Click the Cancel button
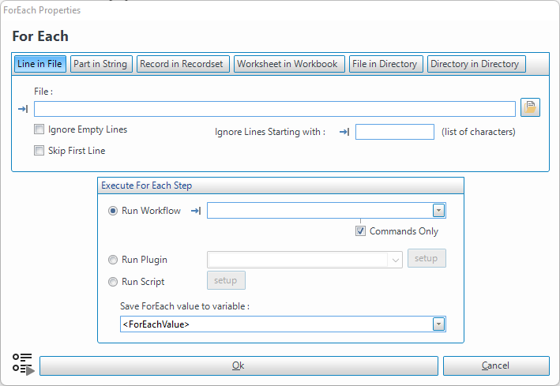This screenshot has height=386, width=560. 496,365
